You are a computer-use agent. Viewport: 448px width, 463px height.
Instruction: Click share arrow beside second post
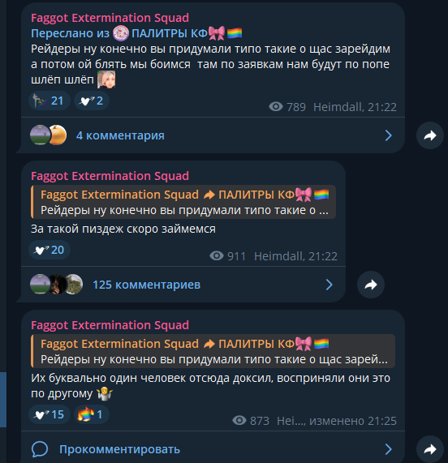(371, 285)
